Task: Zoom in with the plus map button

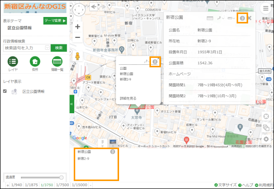Action: click(78, 26)
